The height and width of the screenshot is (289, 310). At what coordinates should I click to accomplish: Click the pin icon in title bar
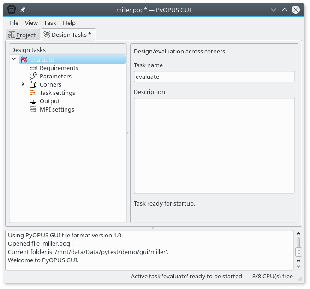point(23,10)
